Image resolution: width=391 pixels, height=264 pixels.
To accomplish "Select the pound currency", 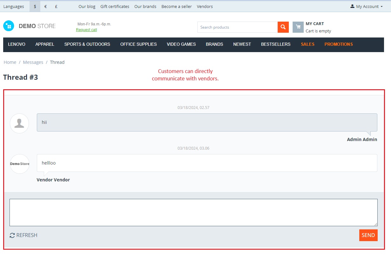I will 56,6.
